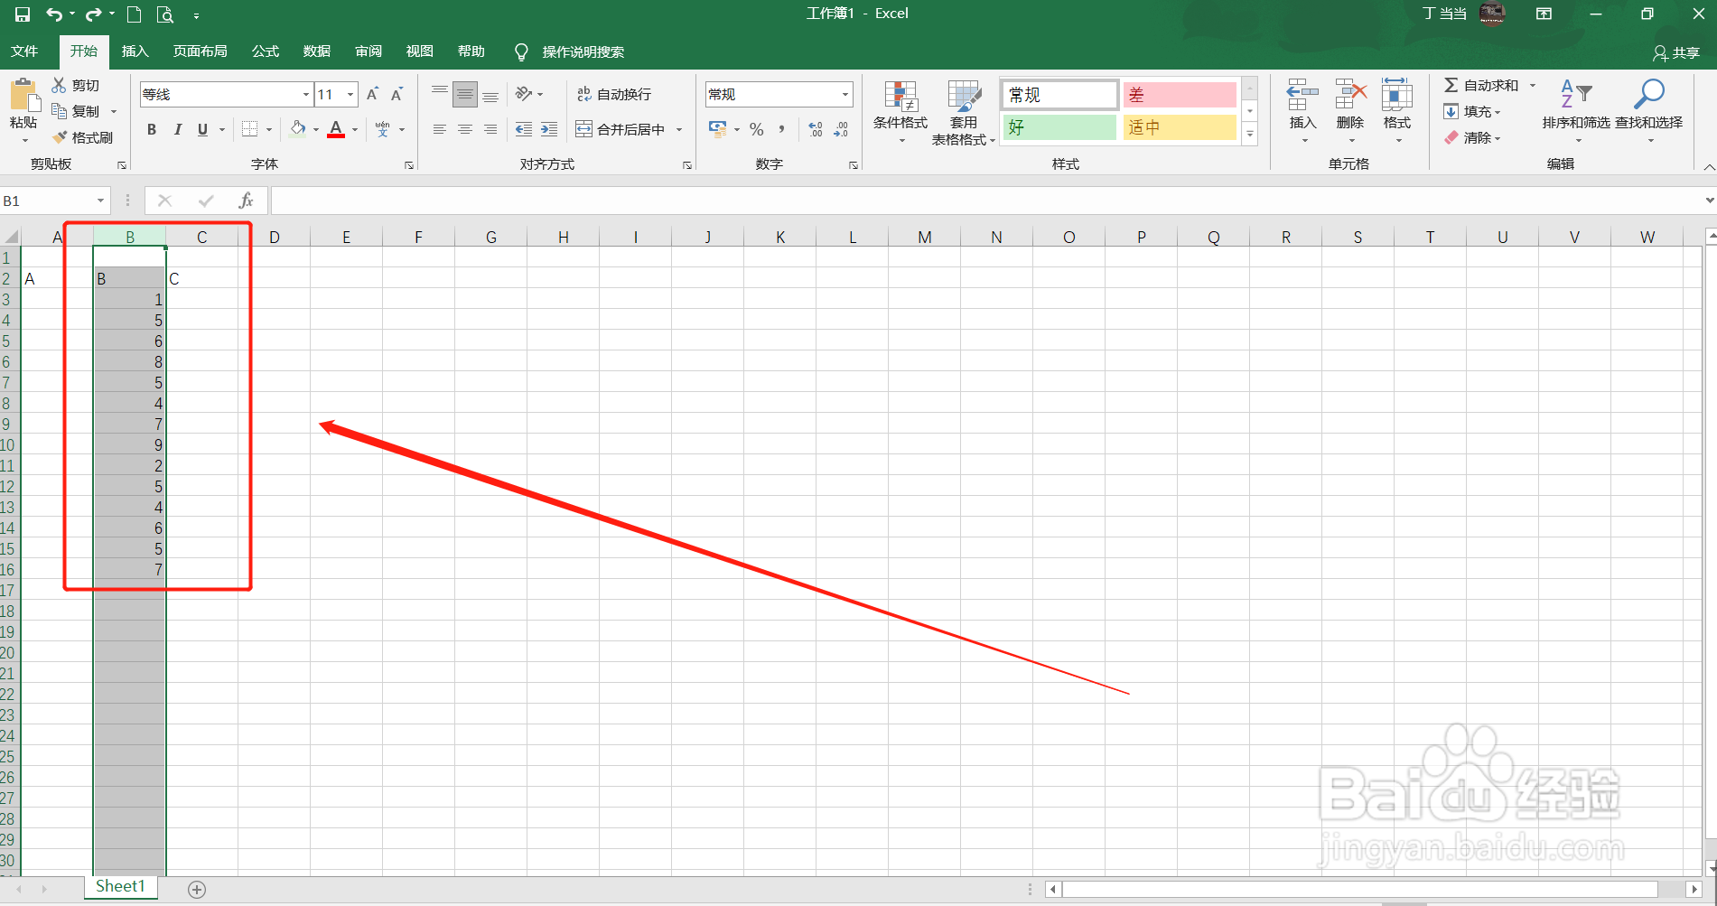Toggle Wrap Text (自动换行)
Screen dimensions: 1717x906
click(x=614, y=94)
